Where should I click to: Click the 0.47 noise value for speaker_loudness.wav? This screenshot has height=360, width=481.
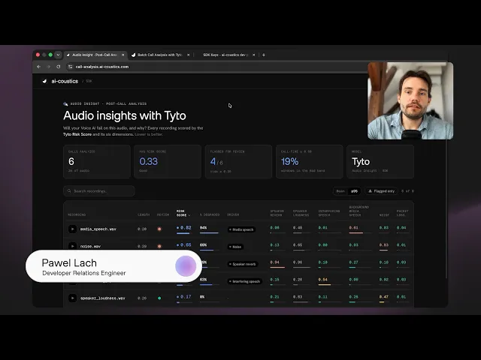pyautogui.click(x=384, y=297)
